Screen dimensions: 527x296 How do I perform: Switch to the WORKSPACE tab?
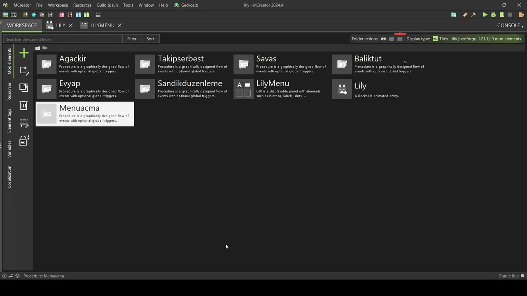(22, 25)
